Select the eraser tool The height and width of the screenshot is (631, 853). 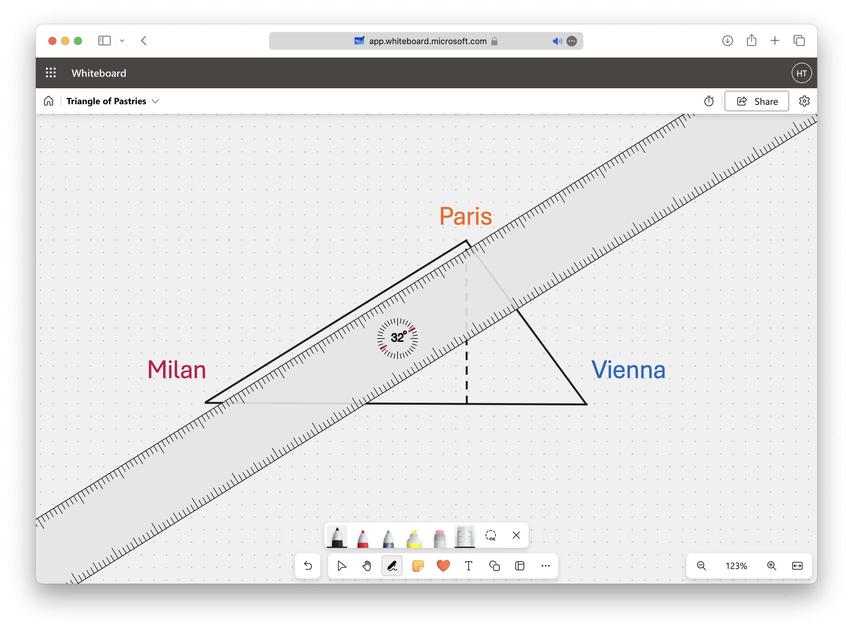pyautogui.click(x=440, y=535)
